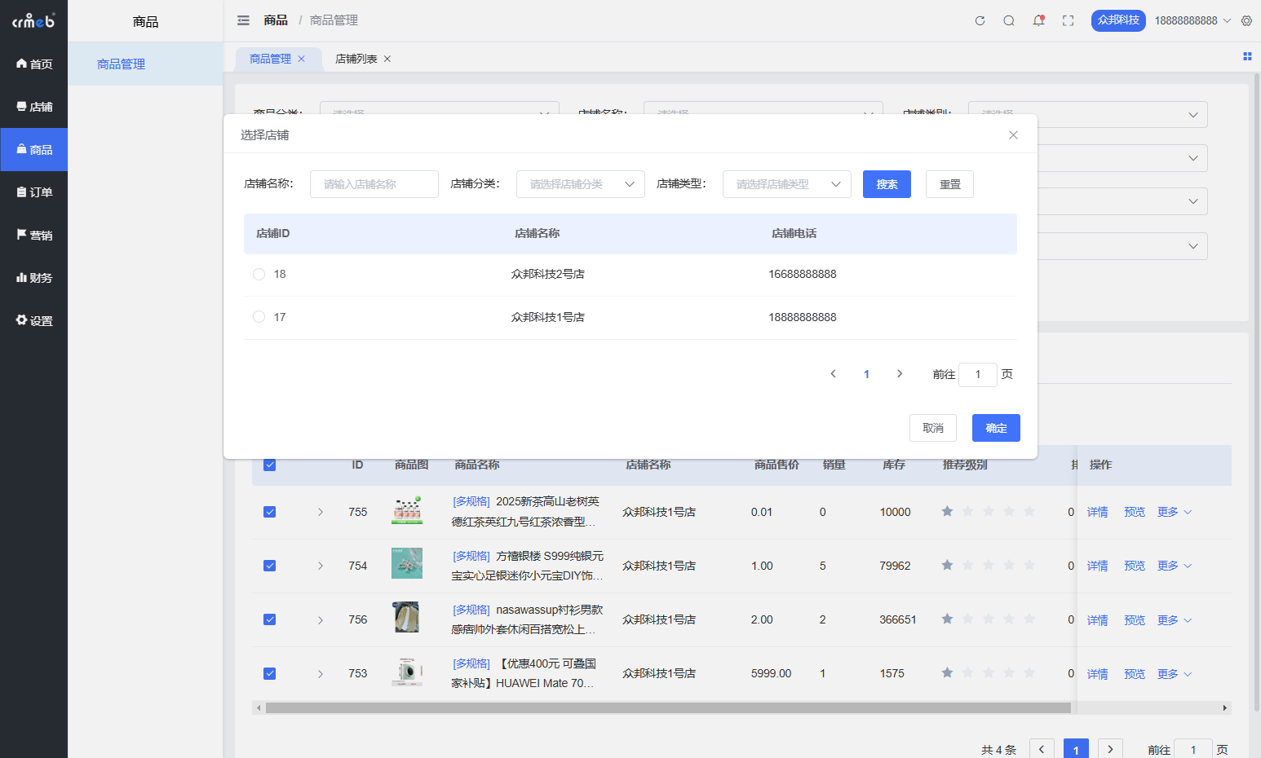The height and width of the screenshot is (758, 1261).
Task: Switch to the 店铺列表 tab
Action: [x=356, y=59]
